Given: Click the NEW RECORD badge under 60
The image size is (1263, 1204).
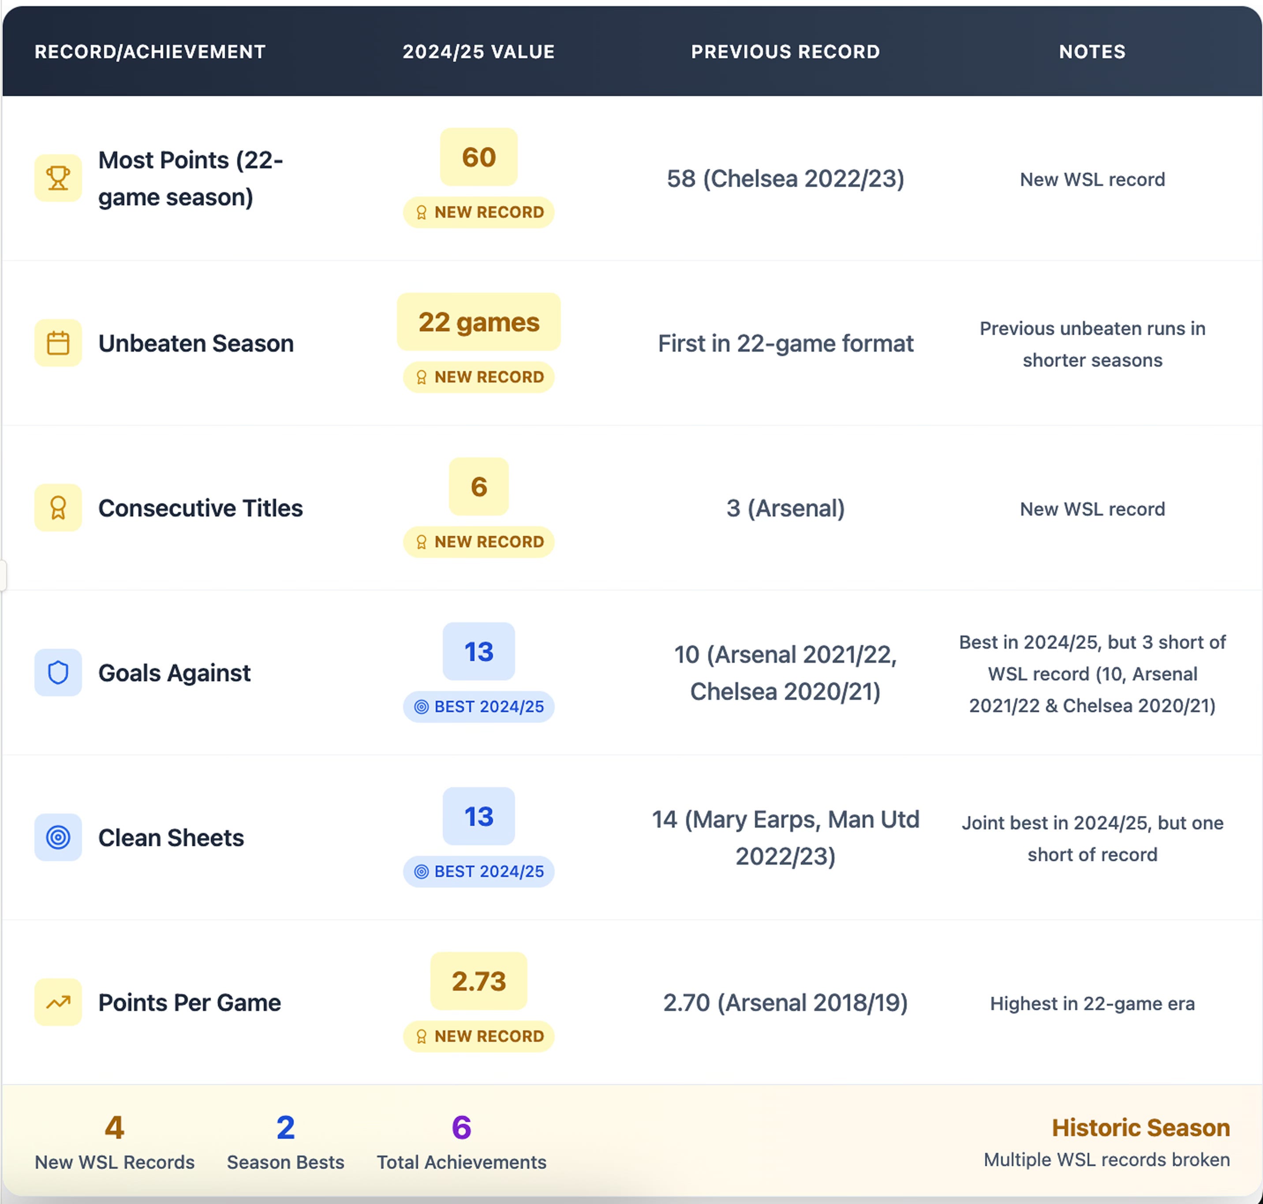Looking at the screenshot, I should pyautogui.click(x=478, y=212).
